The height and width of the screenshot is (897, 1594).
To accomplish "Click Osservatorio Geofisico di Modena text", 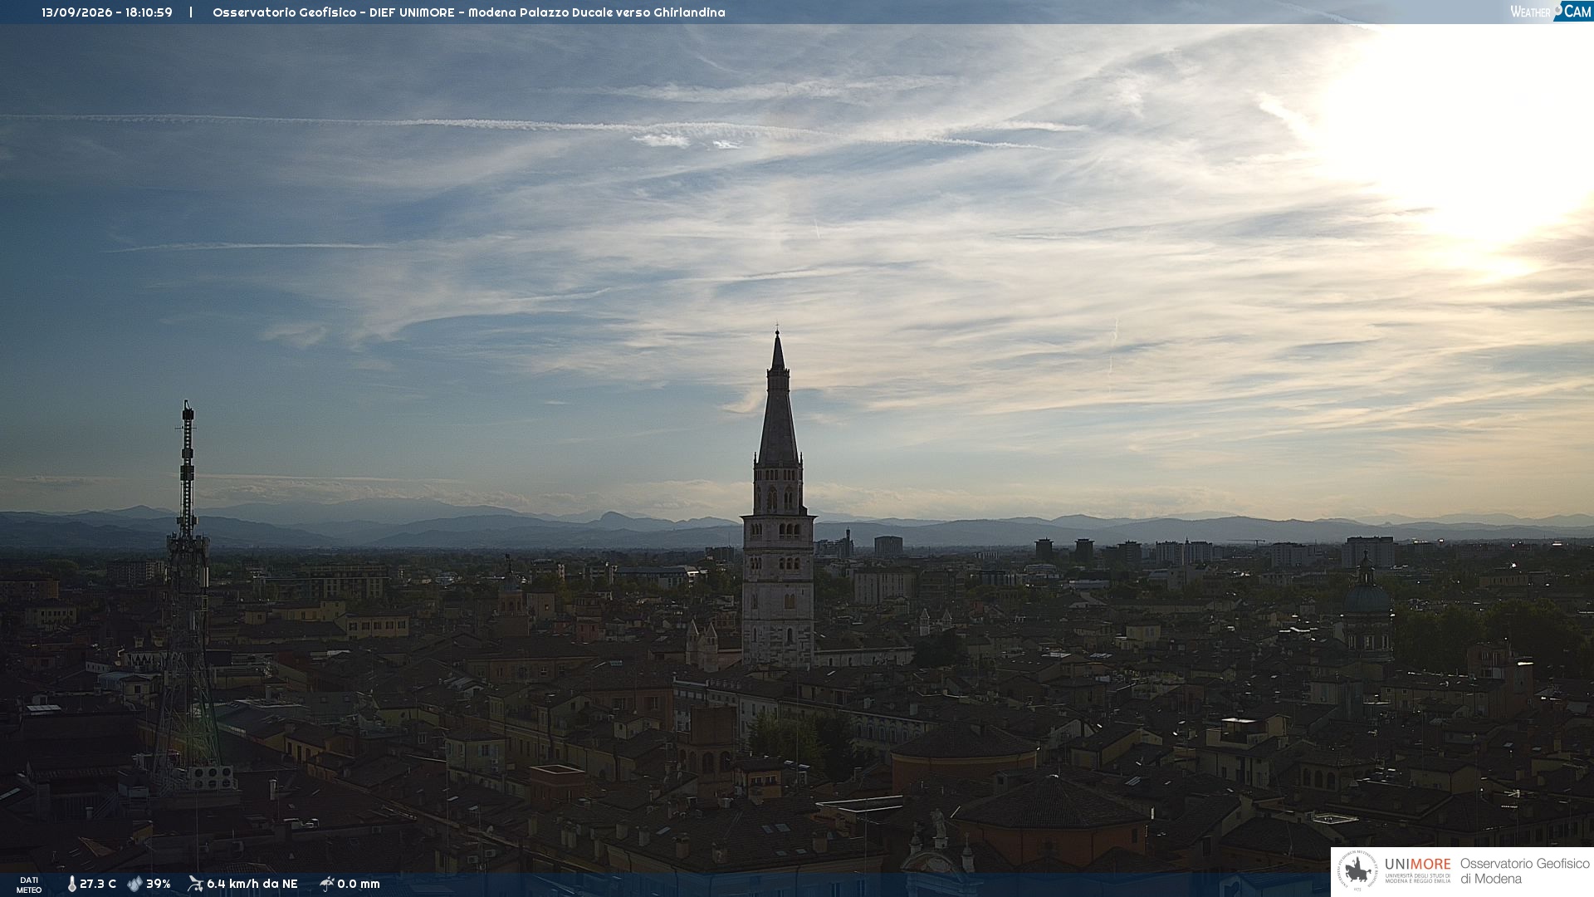I will click(1524, 870).
